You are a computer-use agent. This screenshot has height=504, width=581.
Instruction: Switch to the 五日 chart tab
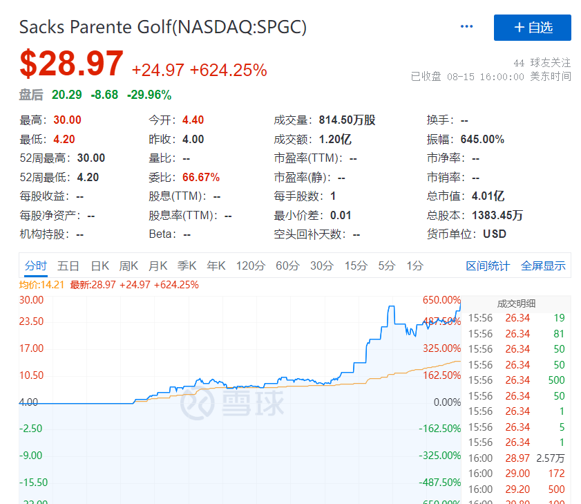tap(68, 265)
